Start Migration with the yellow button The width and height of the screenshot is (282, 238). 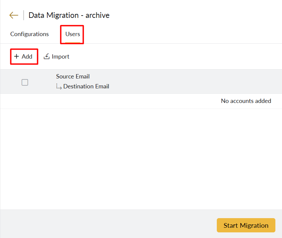click(246, 225)
